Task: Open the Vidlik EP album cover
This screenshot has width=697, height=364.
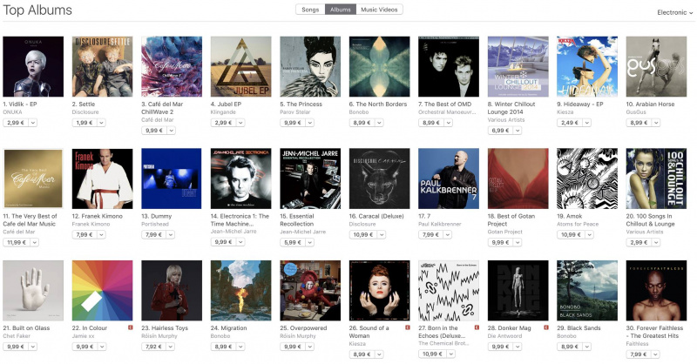Action: pos(33,67)
